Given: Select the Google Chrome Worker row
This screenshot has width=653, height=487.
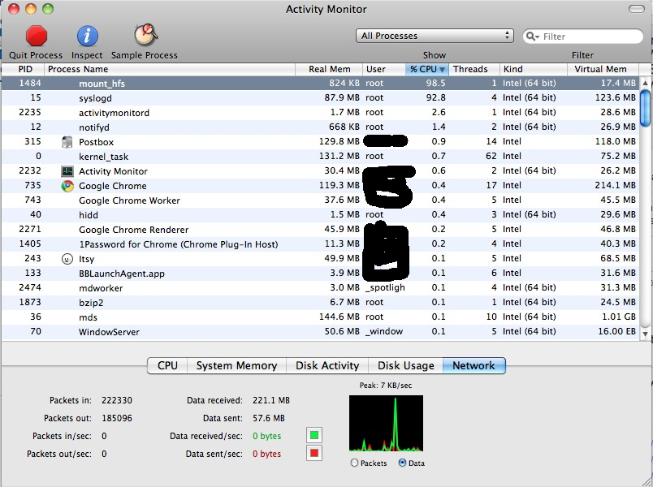Looking at the screenshot, I should point(320,200).
